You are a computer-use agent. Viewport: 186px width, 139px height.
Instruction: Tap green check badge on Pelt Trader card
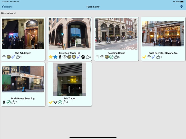click(60, 102)
